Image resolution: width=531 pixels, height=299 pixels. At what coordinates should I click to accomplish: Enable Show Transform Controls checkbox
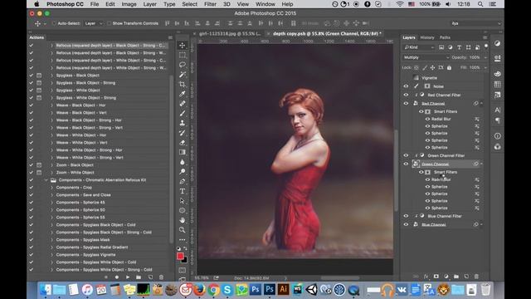pyautogui.click(x=109, y=23)
